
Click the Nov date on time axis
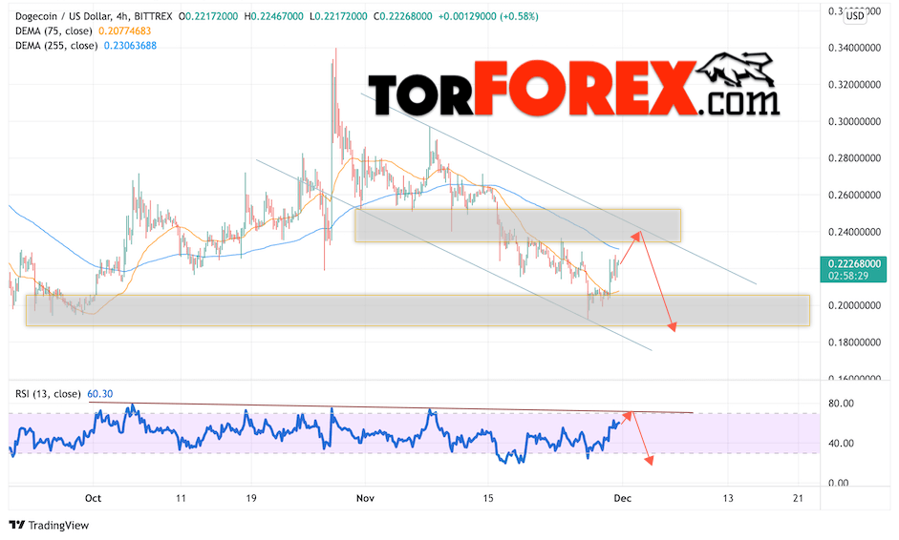tap(365, 498)
